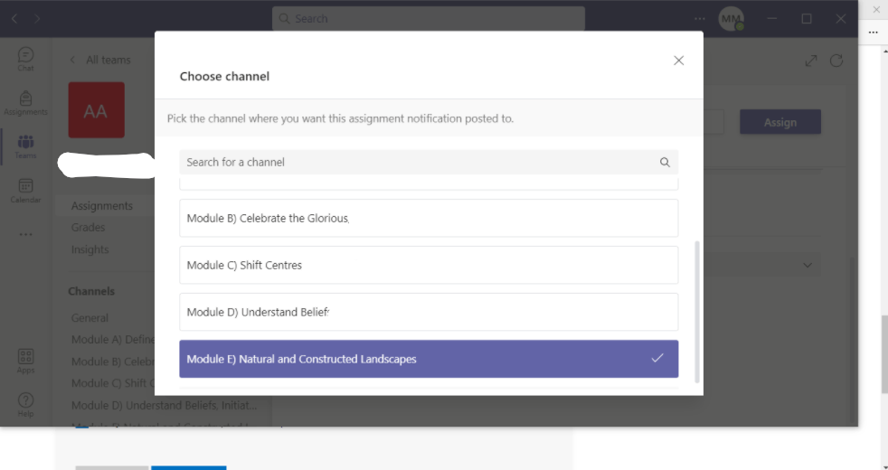Expand the tab with the diagonal arrows icon
888x470 pixels.
[811, 61]
